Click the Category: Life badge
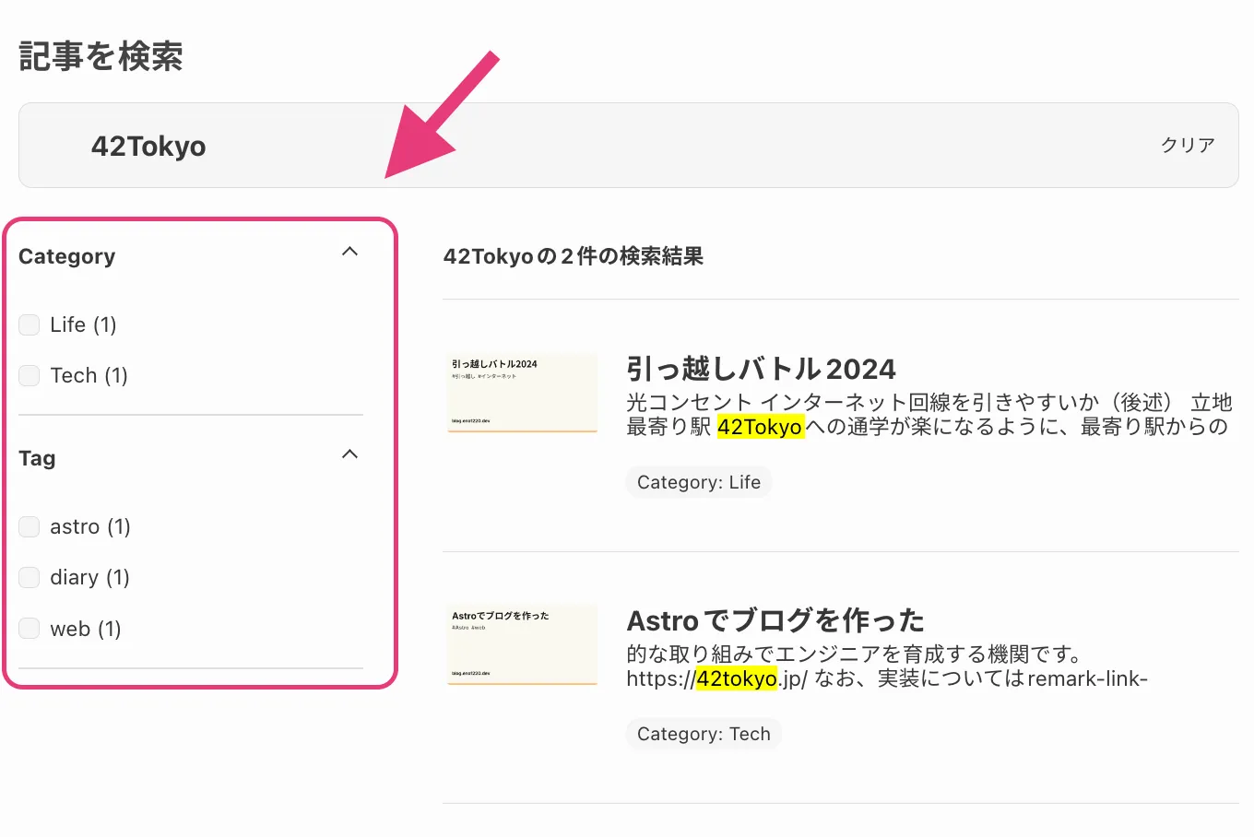The width and height of the screenshot is (1254, 837). tap(698, 482)
